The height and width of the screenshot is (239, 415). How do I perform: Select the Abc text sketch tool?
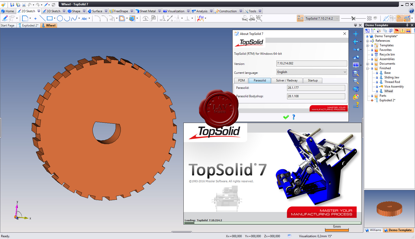pos(84,18)
